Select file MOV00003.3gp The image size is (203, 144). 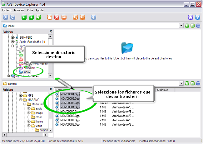coord(70,103)
